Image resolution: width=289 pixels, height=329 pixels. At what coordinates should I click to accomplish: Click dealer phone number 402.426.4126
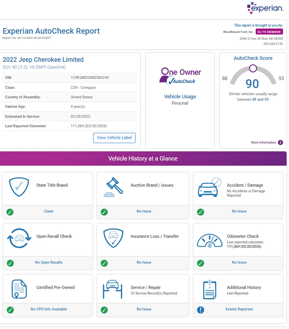273,44
